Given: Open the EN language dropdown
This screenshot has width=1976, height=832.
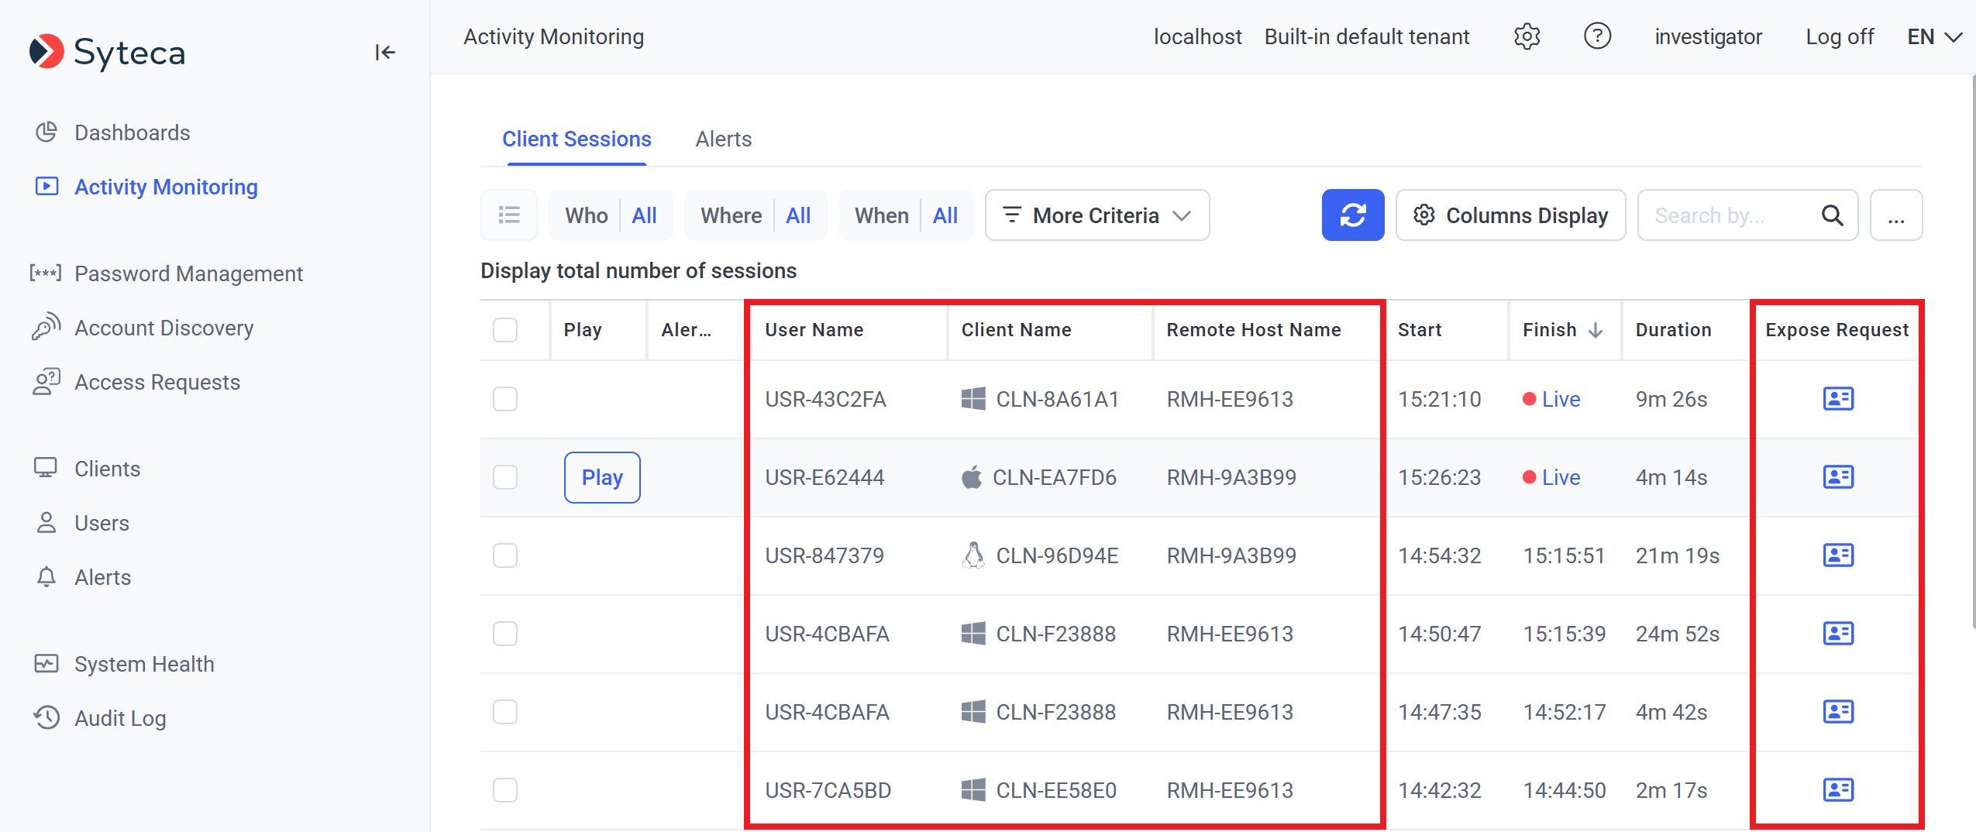Looking at the screenshot, I should tap(1933, 37).
